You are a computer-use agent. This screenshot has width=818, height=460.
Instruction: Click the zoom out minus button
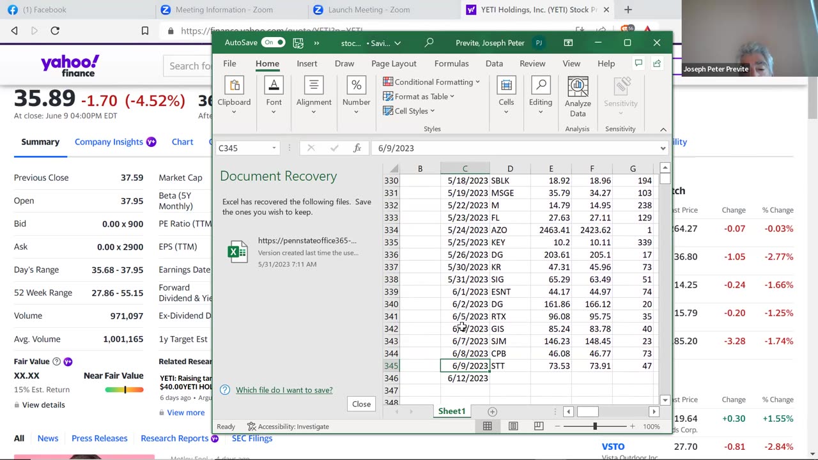(557, 426)
